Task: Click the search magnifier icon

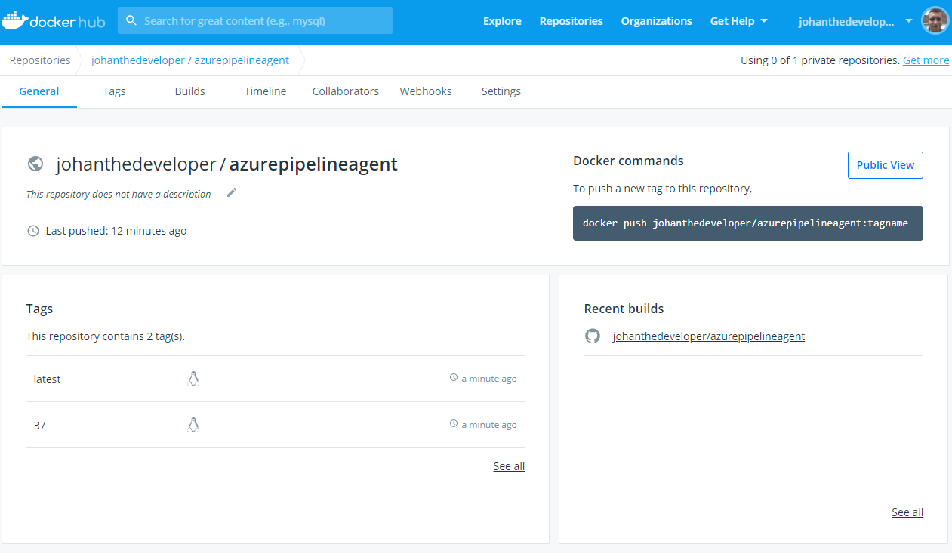Action: pyautogui.click(x=131, y=20)
